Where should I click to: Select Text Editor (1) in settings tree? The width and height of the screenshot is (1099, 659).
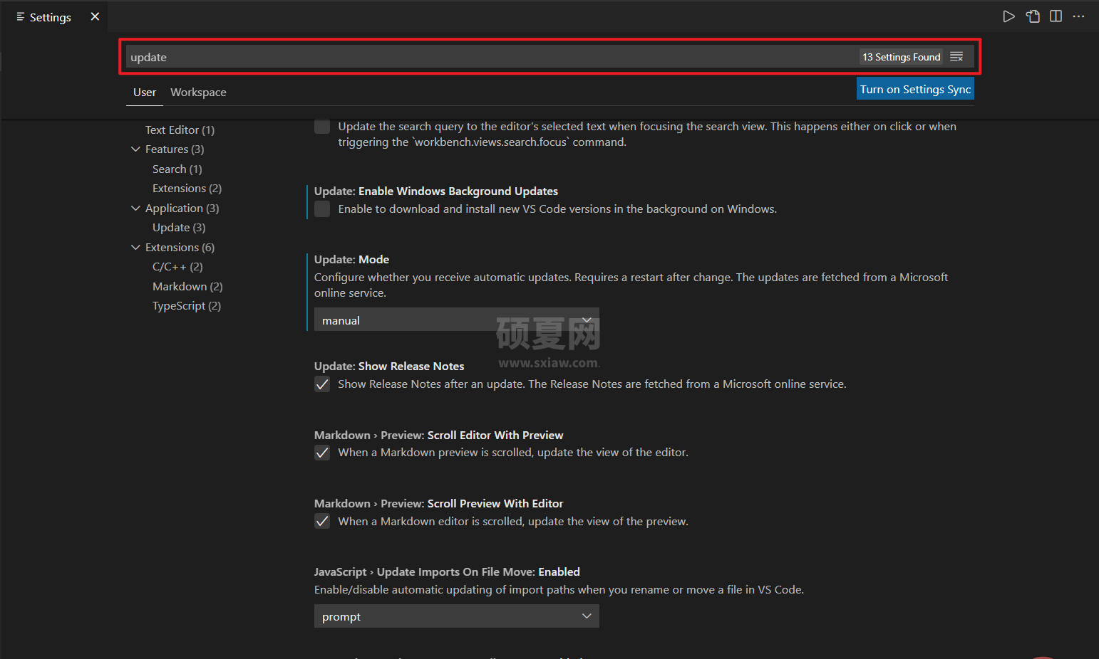click(x=180, y=130)
